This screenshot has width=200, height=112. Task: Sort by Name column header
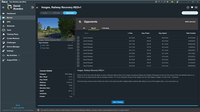click(86, 33)
